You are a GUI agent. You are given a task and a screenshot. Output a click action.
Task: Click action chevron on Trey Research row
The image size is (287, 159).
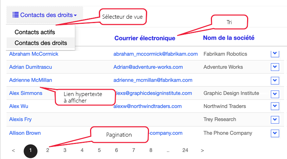pyautogui.click(x=275, y=119)
